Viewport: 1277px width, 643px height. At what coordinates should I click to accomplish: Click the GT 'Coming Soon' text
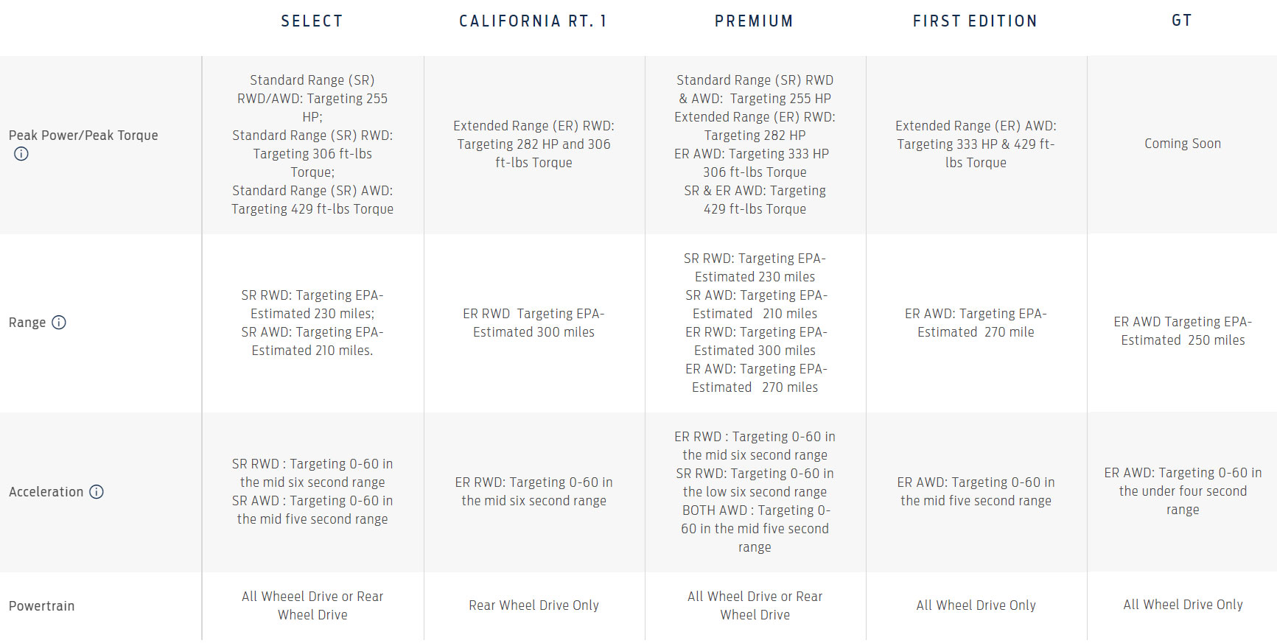point(1182,144)
